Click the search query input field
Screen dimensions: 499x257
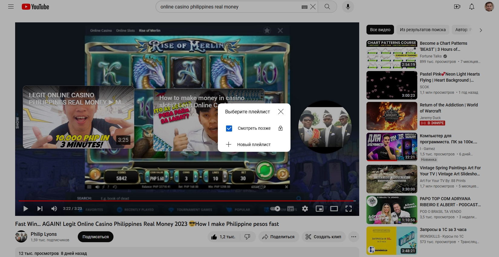click(x=229, y=7)
